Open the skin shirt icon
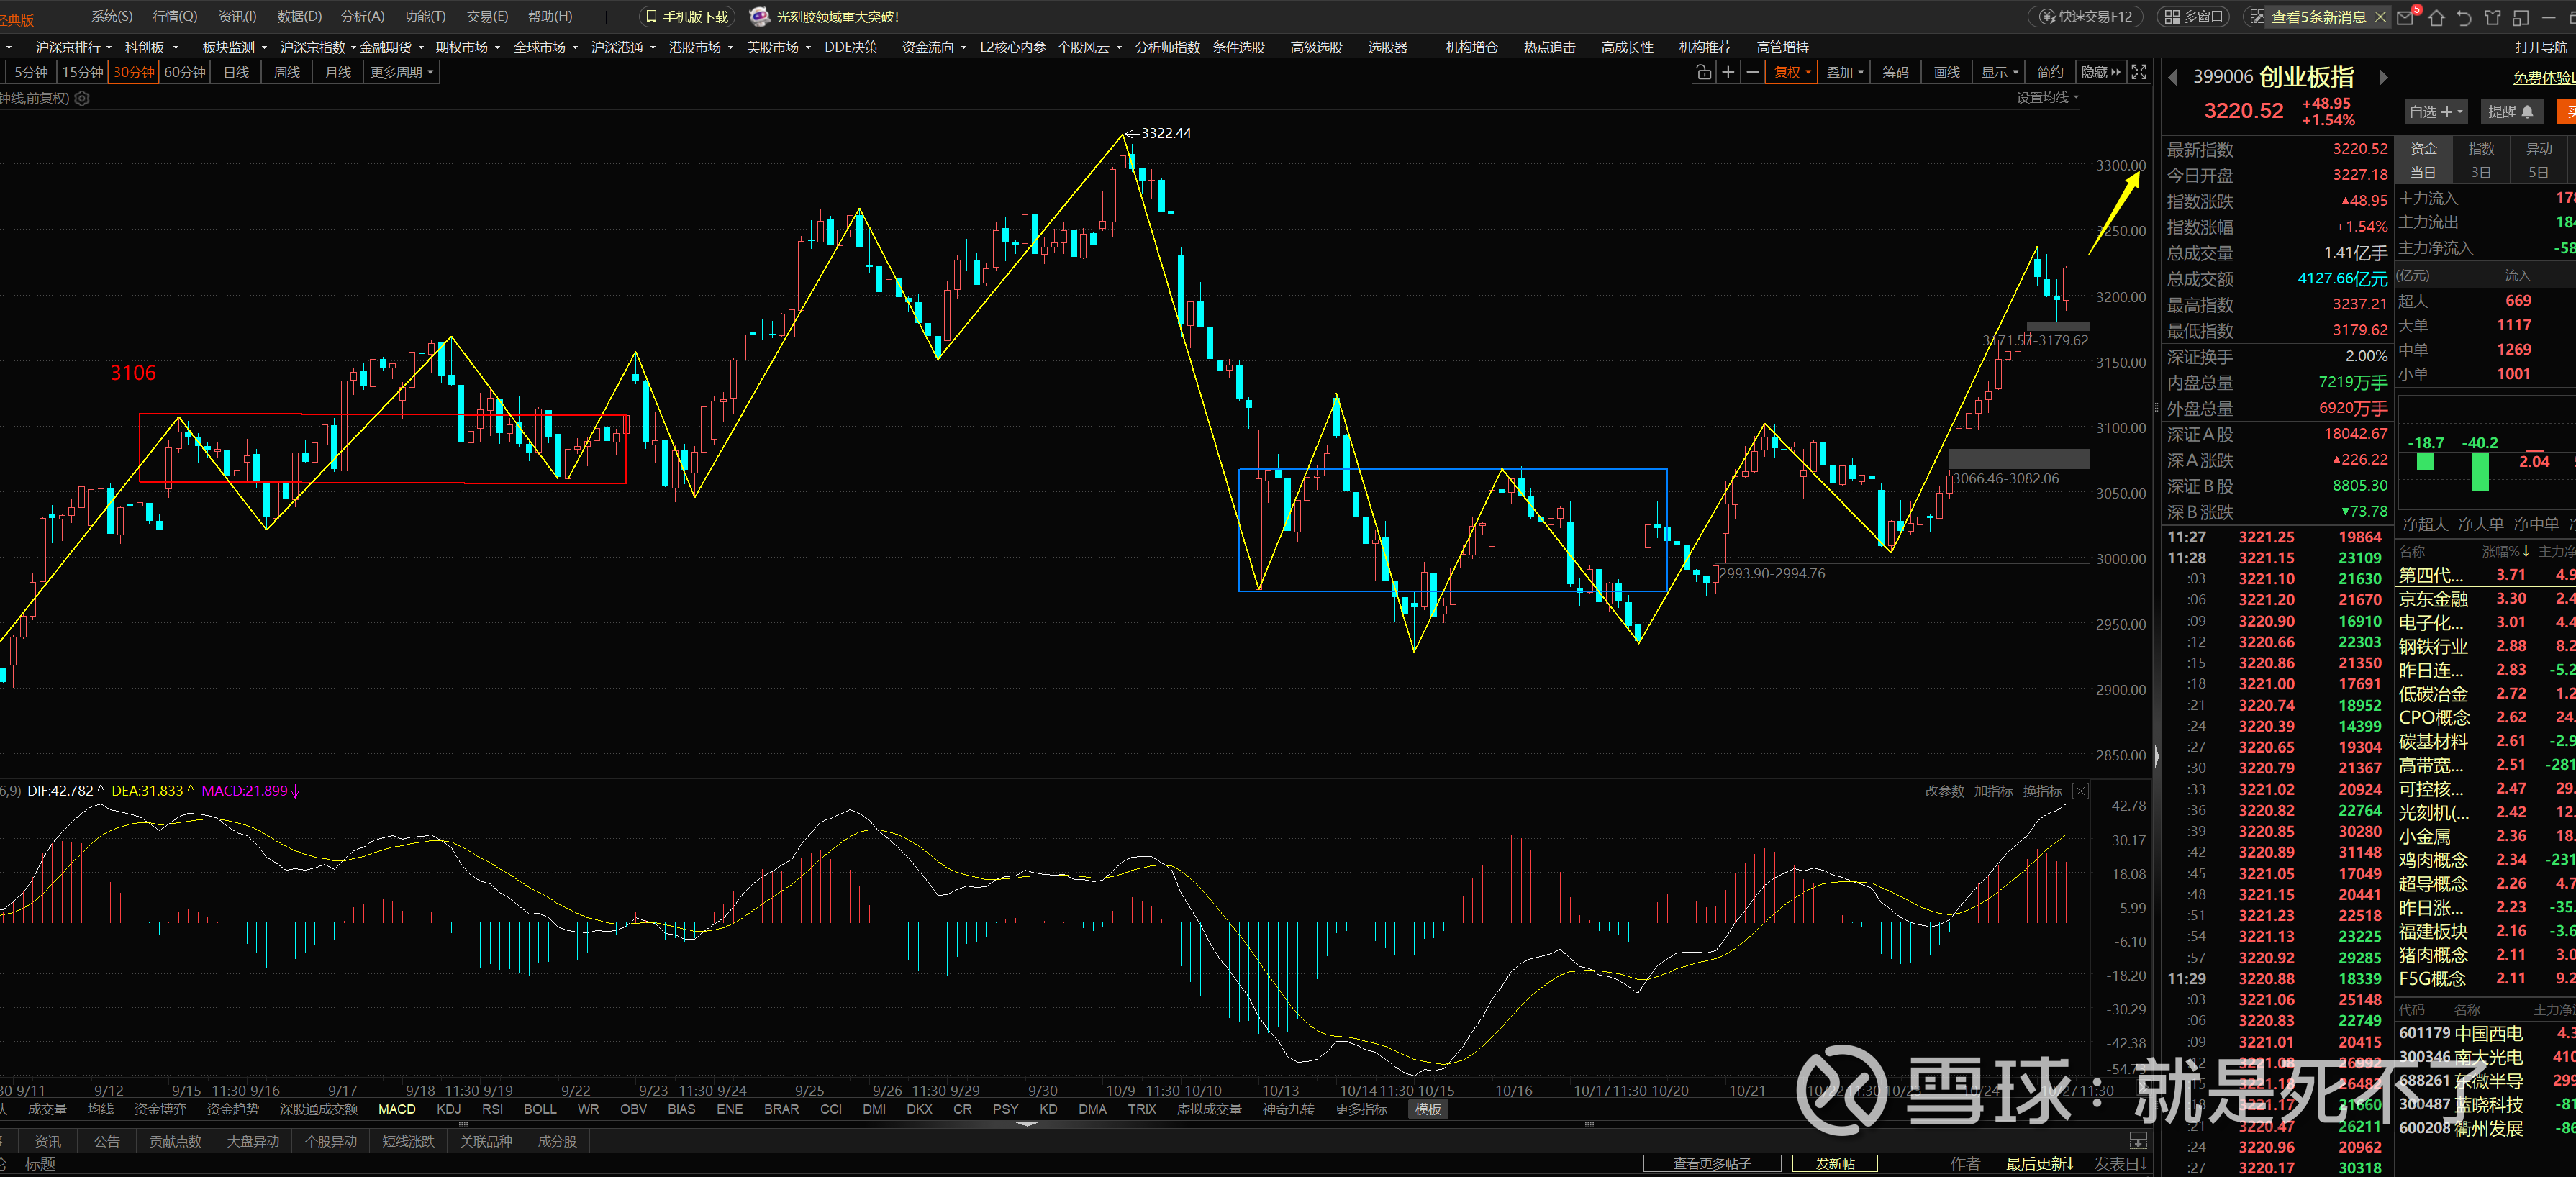This screenshot has width=2576, height=1177. pyautogui.click(x=2492, y=17)
